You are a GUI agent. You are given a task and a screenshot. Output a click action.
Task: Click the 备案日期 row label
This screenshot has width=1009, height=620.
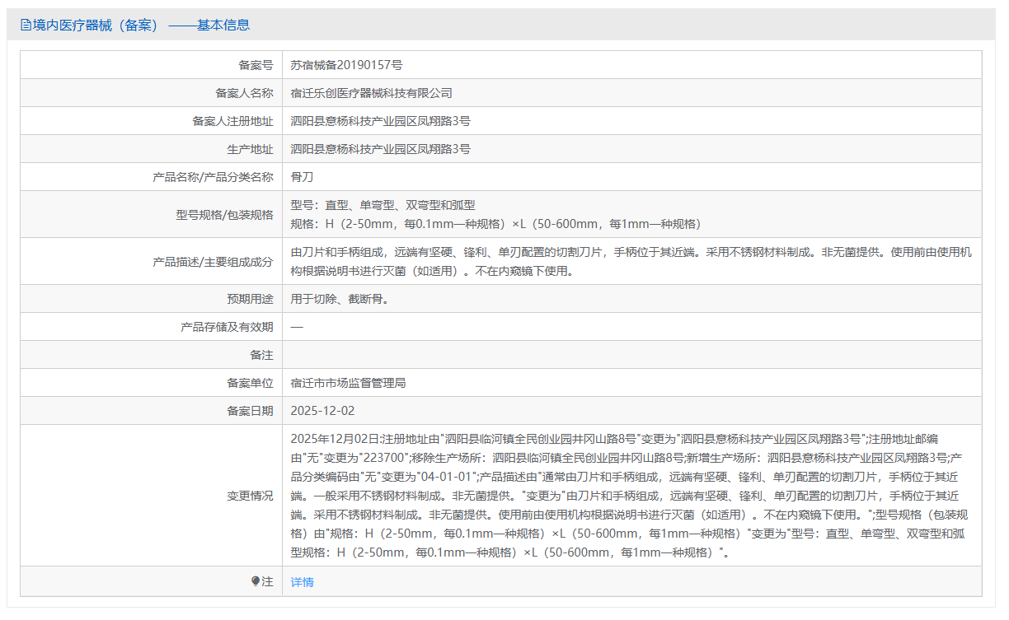coord(250,411)
